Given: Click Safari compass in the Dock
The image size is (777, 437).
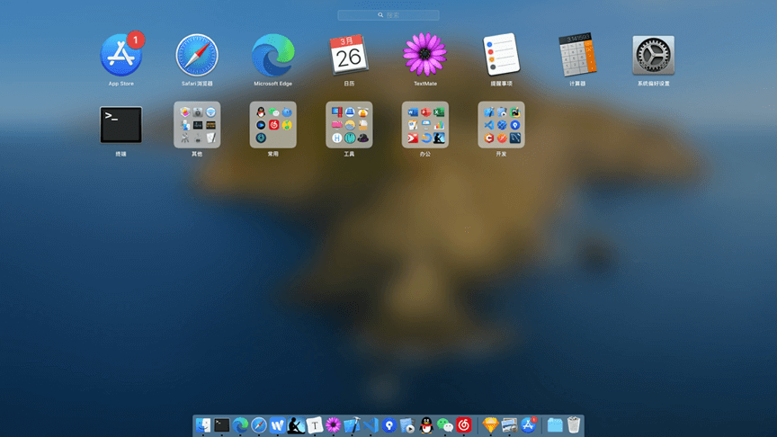Looking at the screenshot, I should [259, 425].
